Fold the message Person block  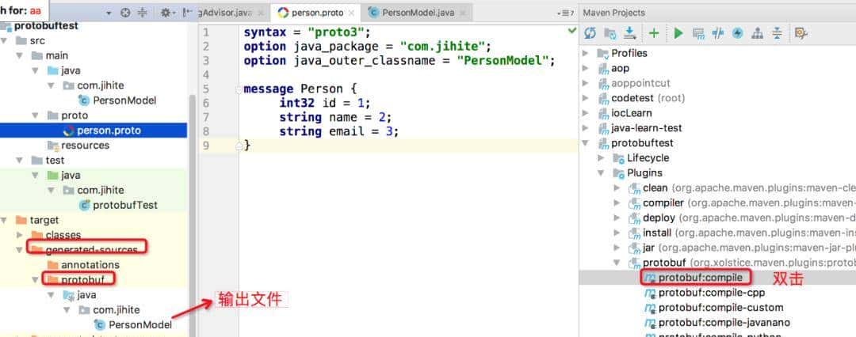[x=239, y=89]
